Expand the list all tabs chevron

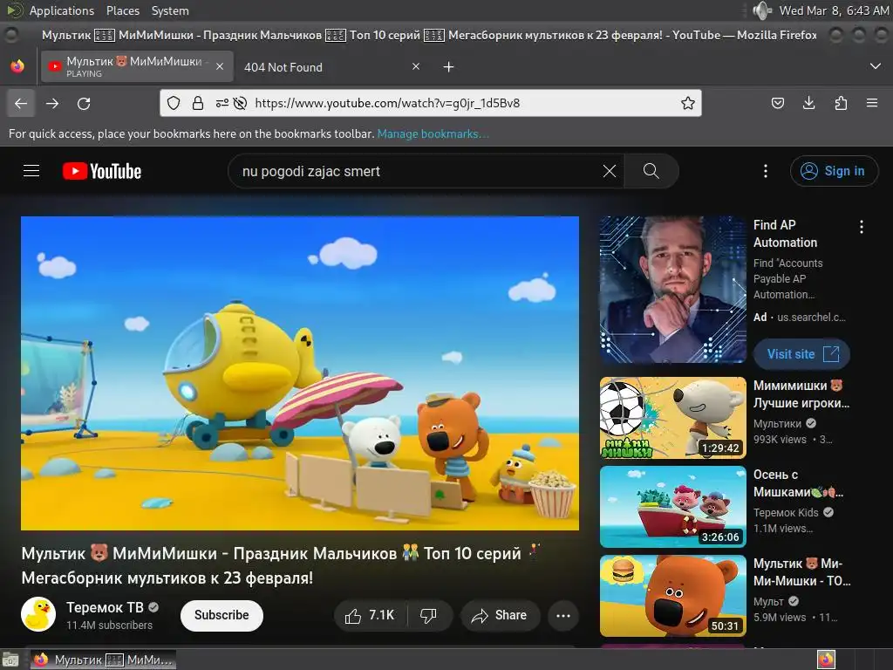coord(876,66)
